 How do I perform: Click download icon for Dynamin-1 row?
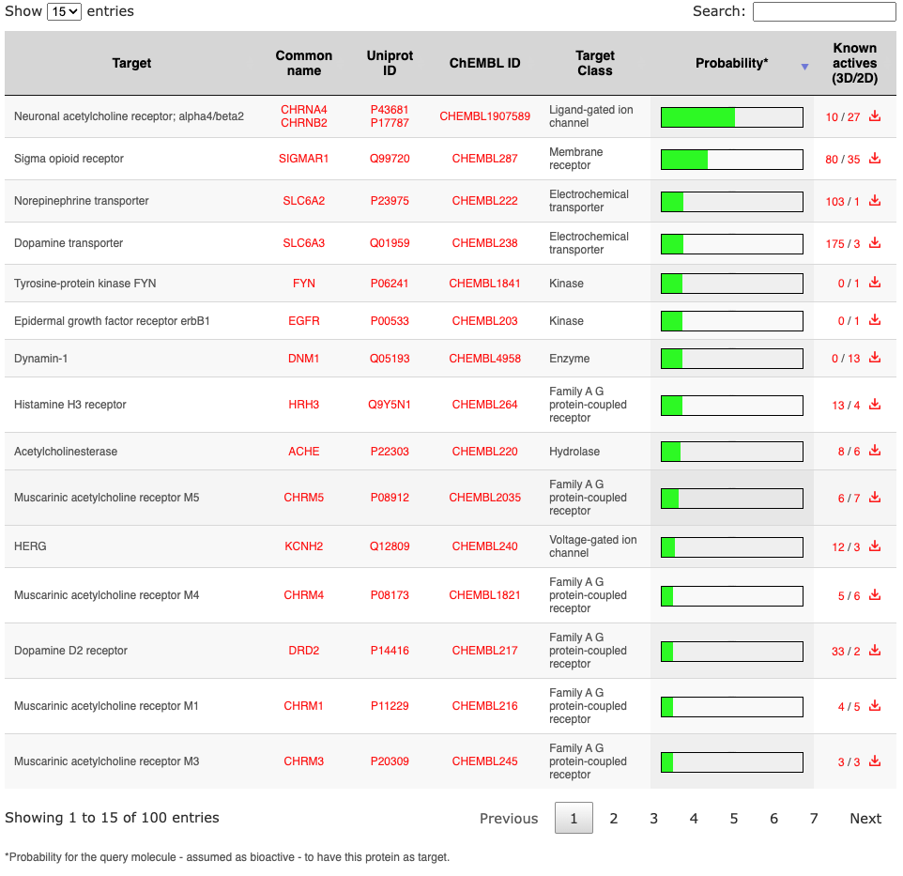point(874,358)
